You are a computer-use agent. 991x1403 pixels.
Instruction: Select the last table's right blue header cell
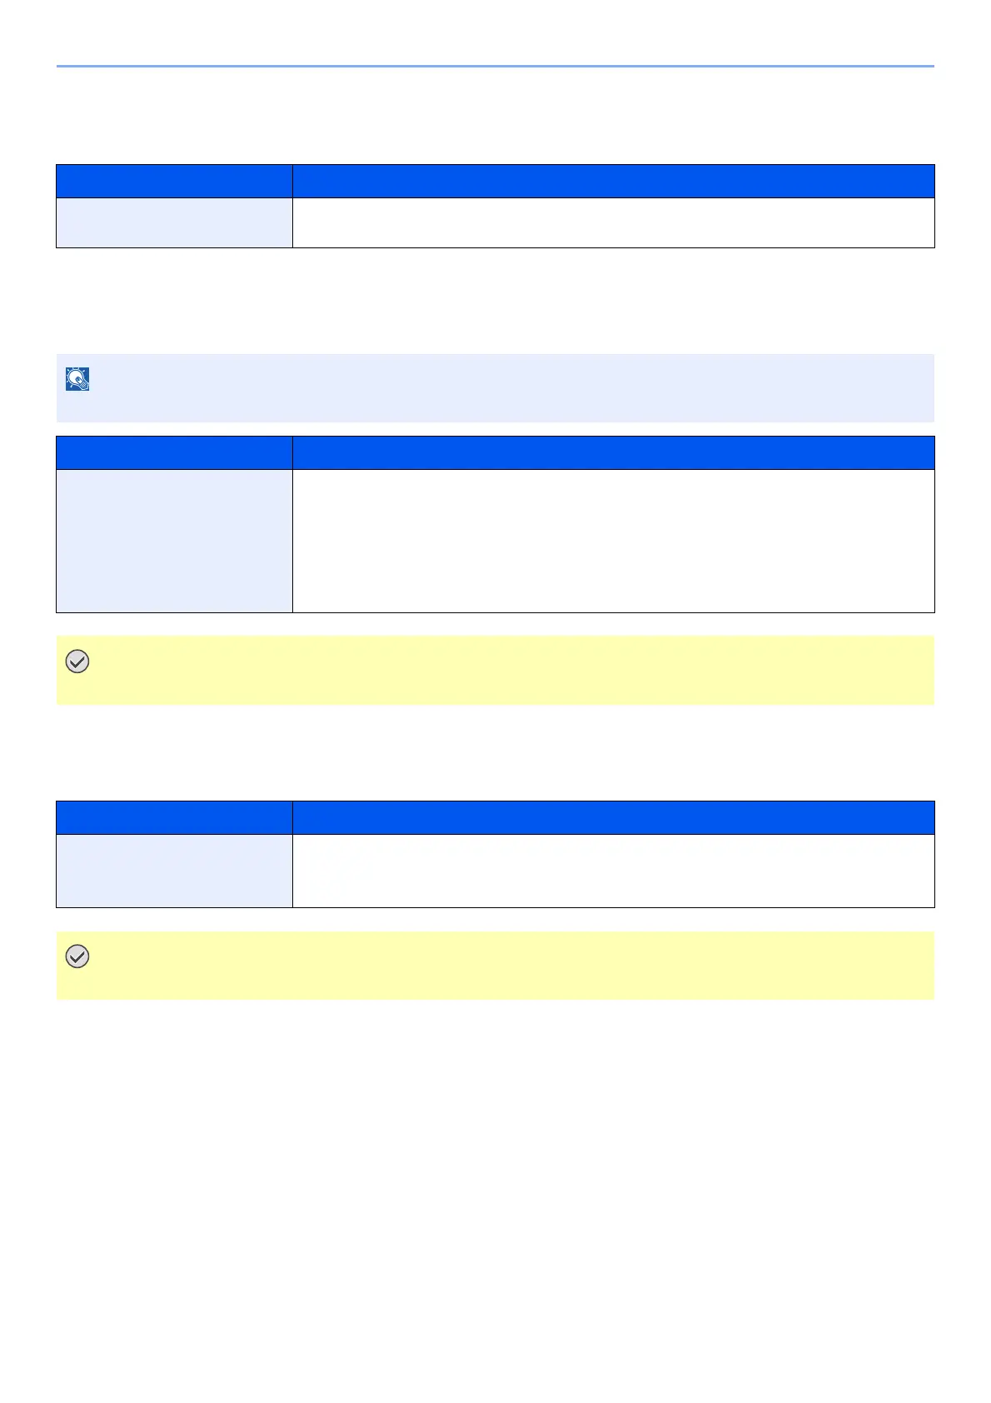(x=613, y=817)
